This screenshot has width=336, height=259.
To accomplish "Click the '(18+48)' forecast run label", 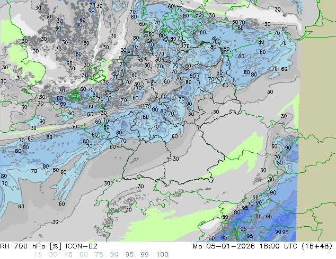I will pyautogui.click(x=317, y=246).
